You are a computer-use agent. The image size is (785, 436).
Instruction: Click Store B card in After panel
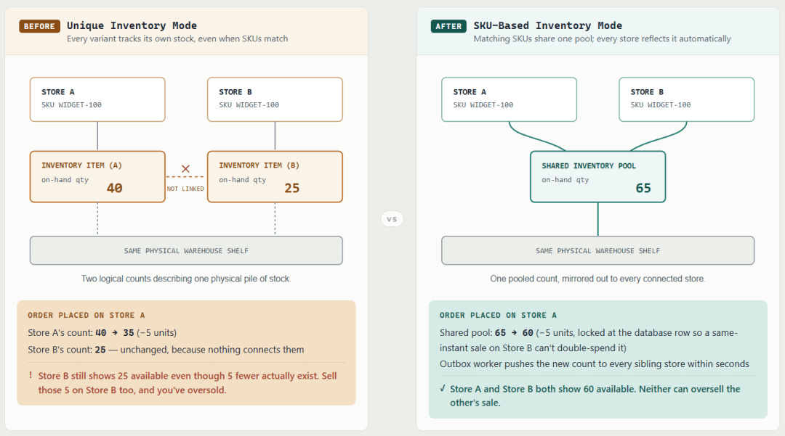tap(686, 99)
